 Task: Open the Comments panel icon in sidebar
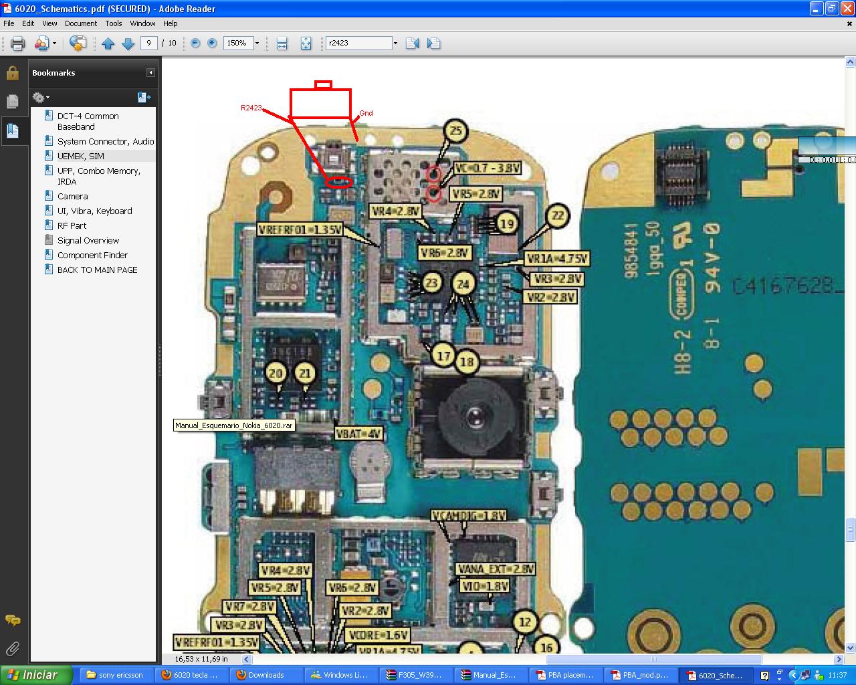coord(12,620)
